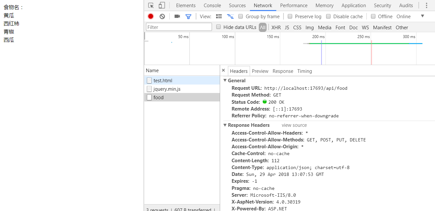The height and width of the screenshot is (211, 435).
Task: Select the jquery.min.js request row
Action: (167, 89)
